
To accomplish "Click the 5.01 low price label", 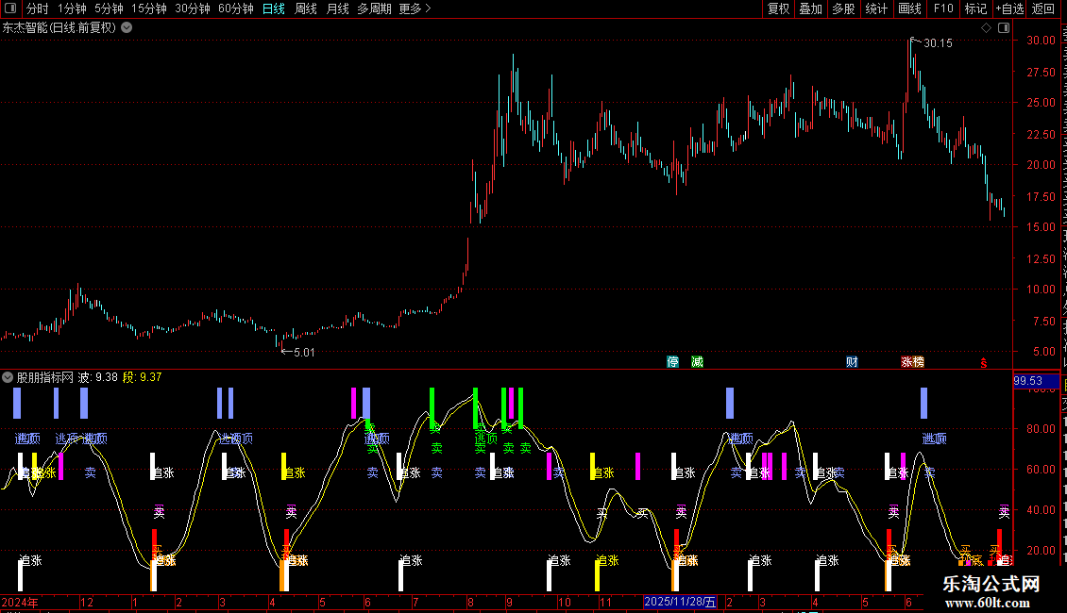I will click(303, 352).
